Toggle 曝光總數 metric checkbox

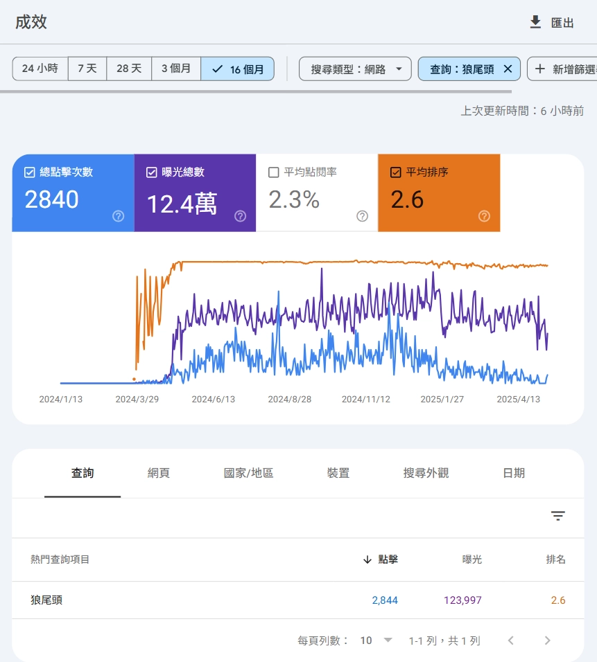151,172
